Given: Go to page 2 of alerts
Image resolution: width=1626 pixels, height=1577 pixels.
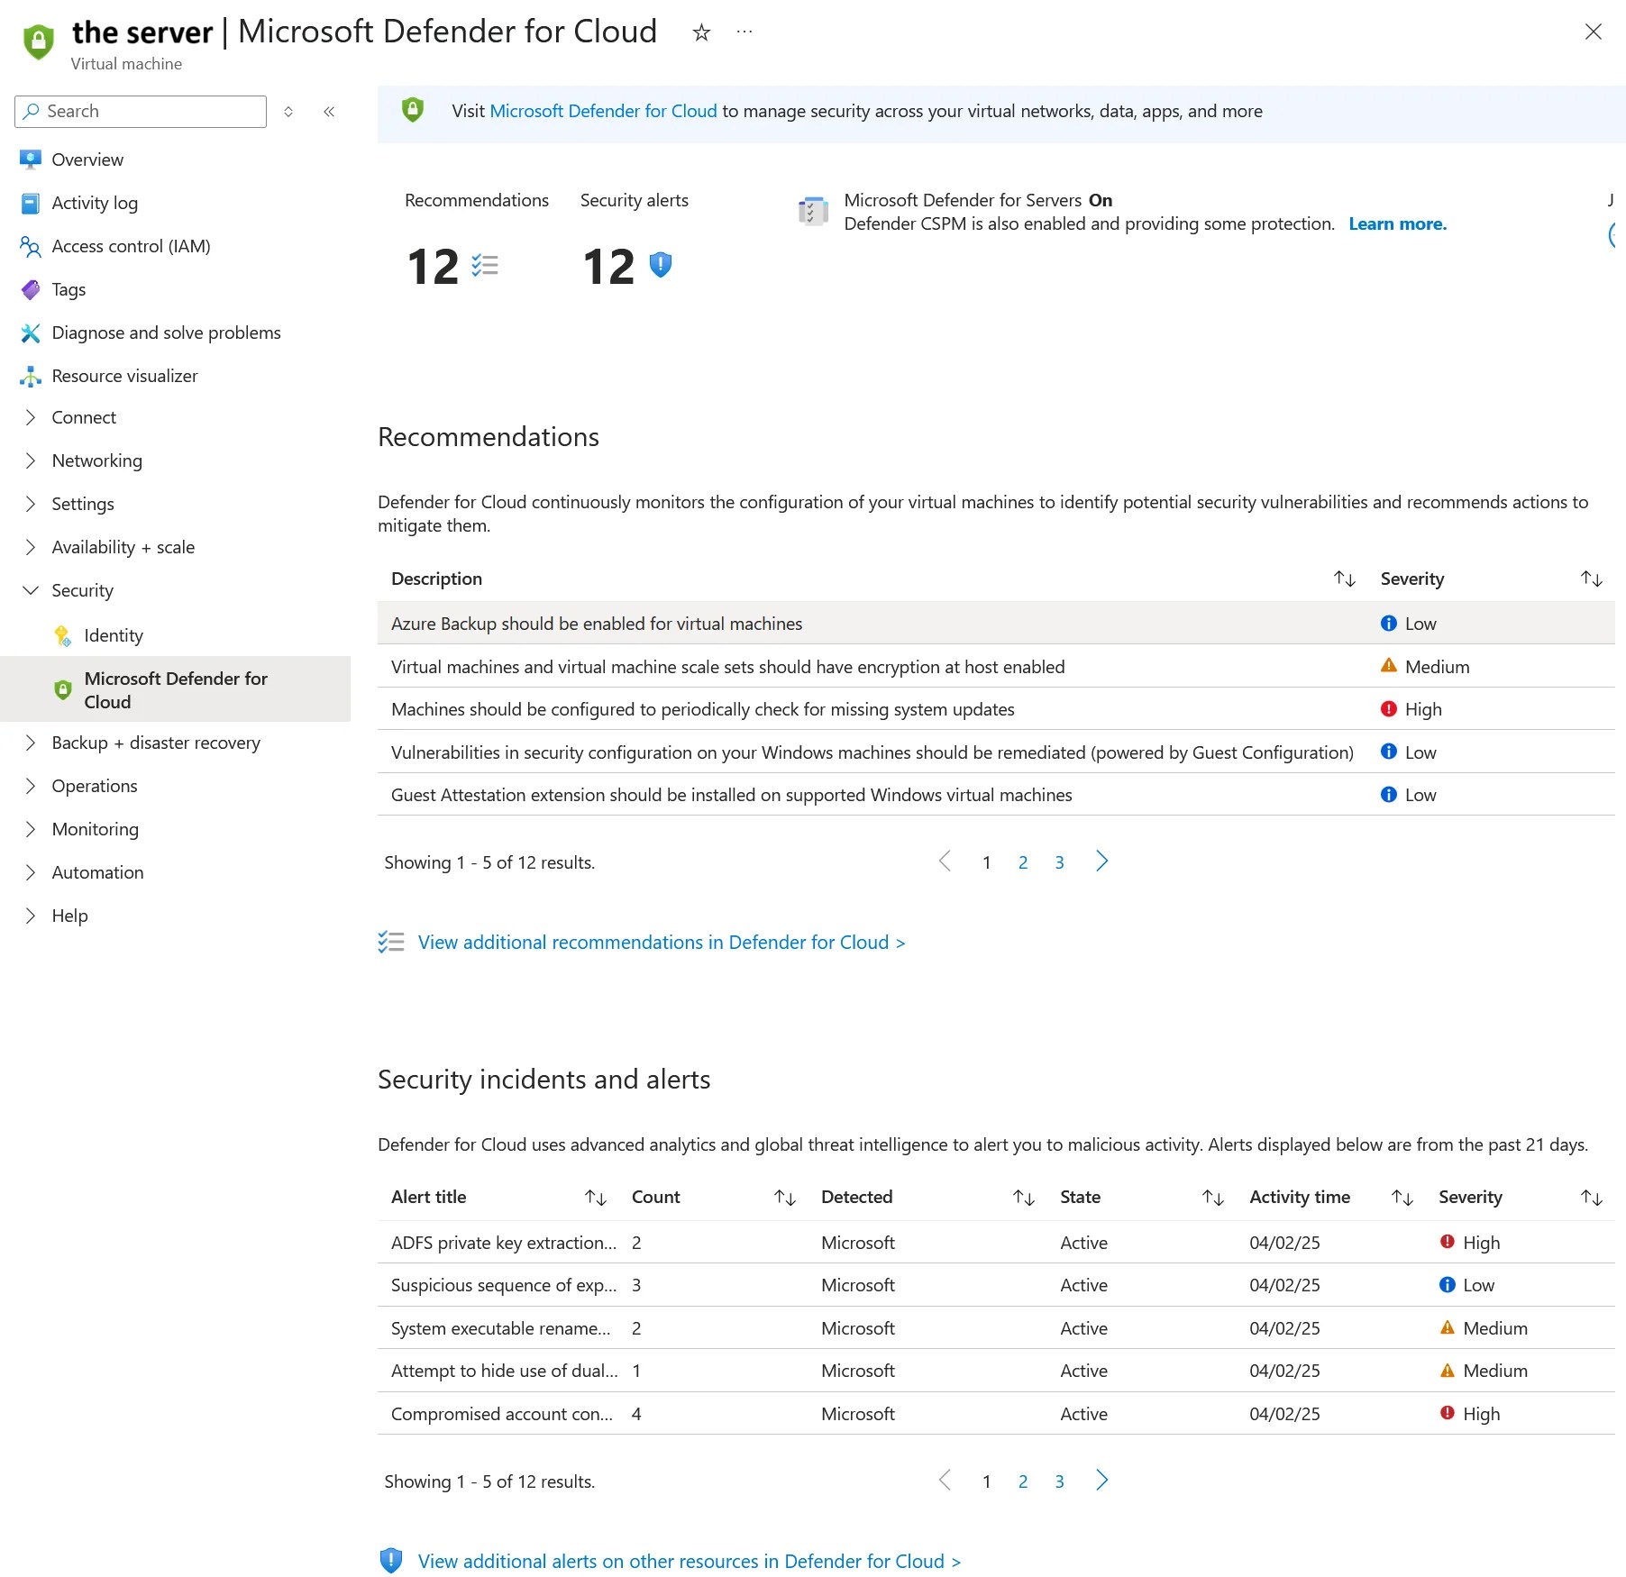Looking at the screenshot, I should [1023, 1481].
